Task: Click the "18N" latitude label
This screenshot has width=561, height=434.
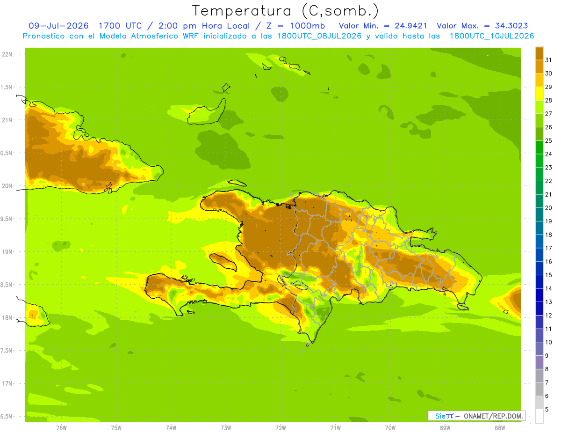Action: coord(7,317)
